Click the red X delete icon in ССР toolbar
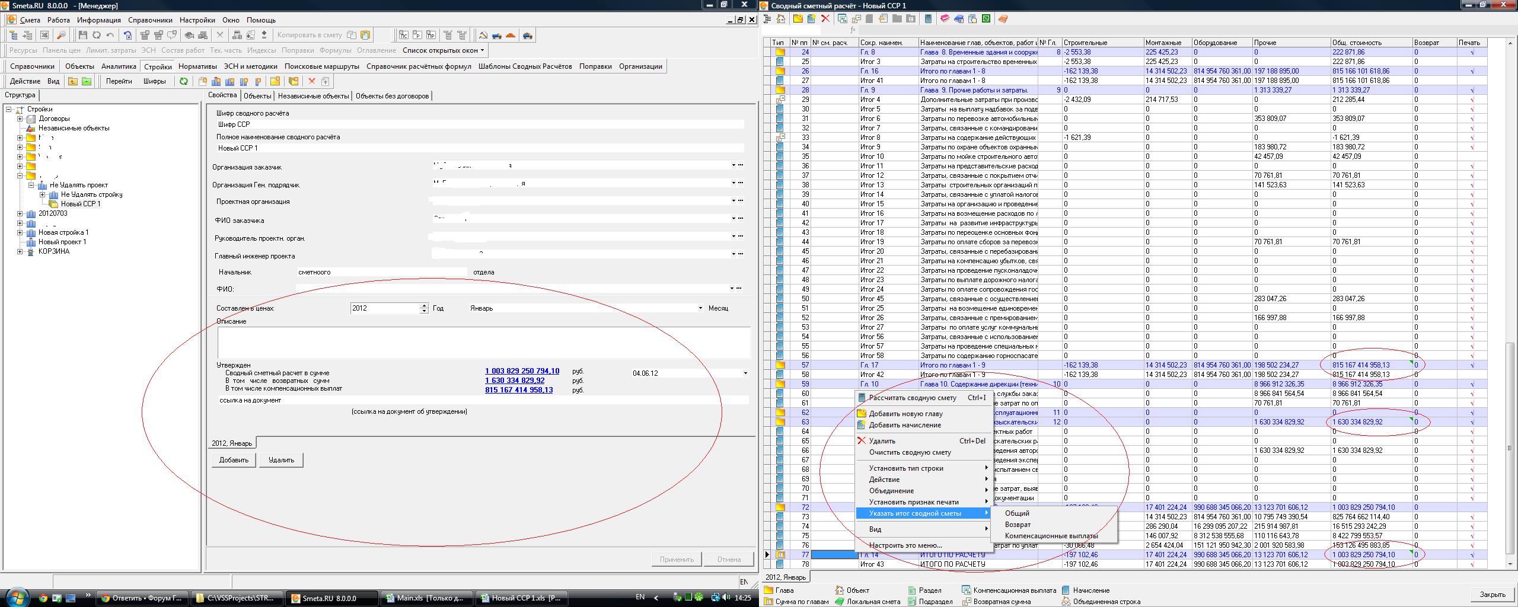Viewport: 1518px width, 607px height. pyautogui.click(x=825, y=19)
